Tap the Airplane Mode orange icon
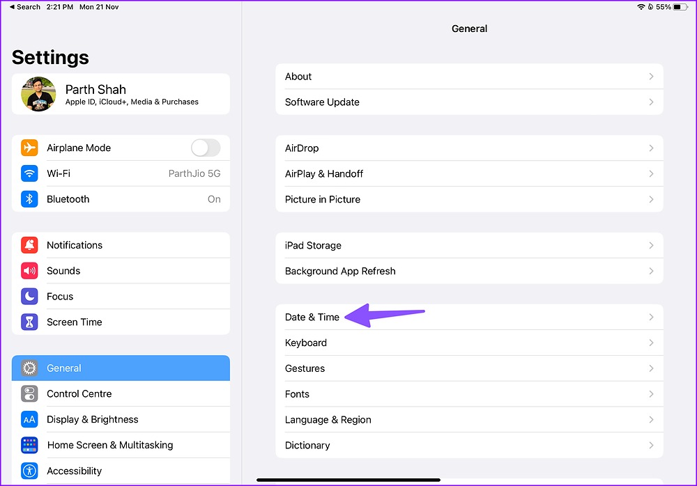 coord(29,148)
